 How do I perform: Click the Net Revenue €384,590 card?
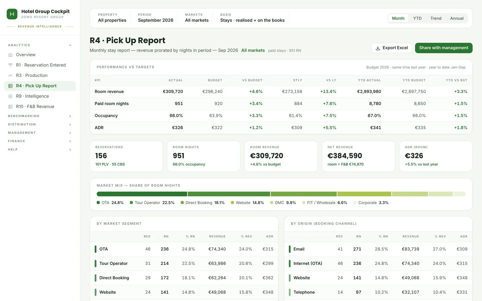tap(358, 156)
